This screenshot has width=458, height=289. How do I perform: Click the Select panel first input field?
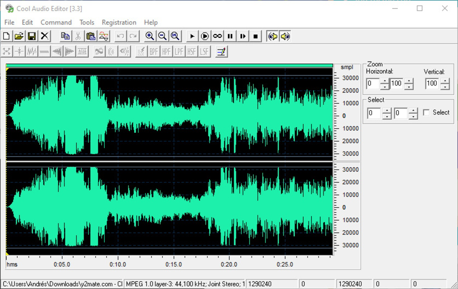tap(374, 113)
